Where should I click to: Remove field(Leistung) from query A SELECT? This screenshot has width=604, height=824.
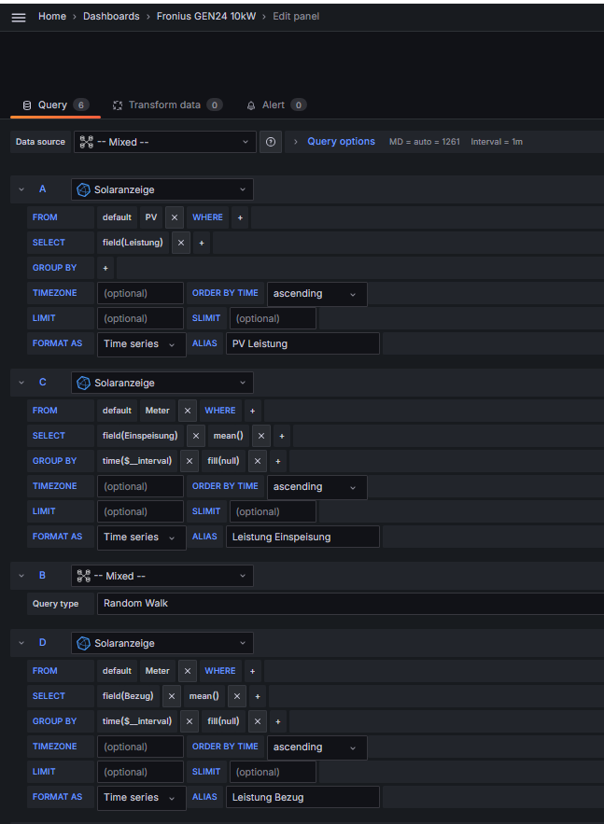point(181,243)
